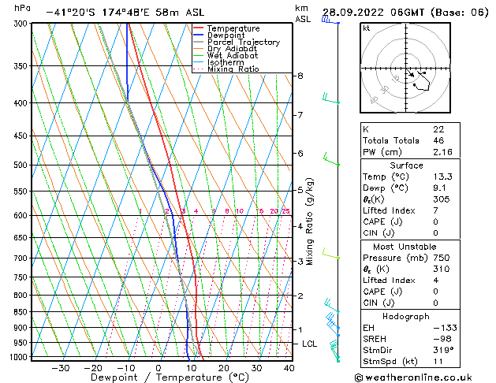Click the 'Hodograph' section header

tap(406, 316)
